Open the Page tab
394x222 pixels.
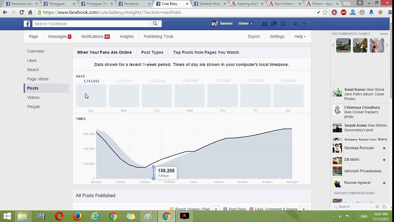click(x=33, y=36)
